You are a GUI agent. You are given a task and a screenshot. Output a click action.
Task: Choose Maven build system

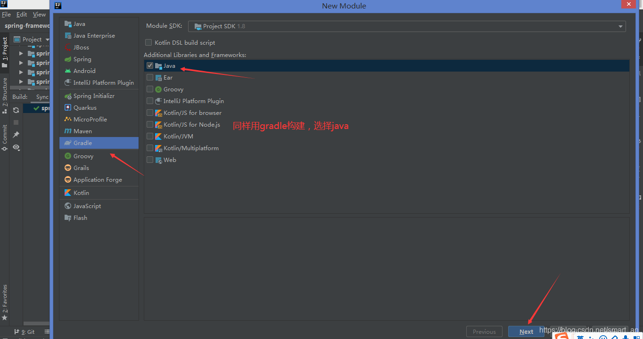point(99,131)
